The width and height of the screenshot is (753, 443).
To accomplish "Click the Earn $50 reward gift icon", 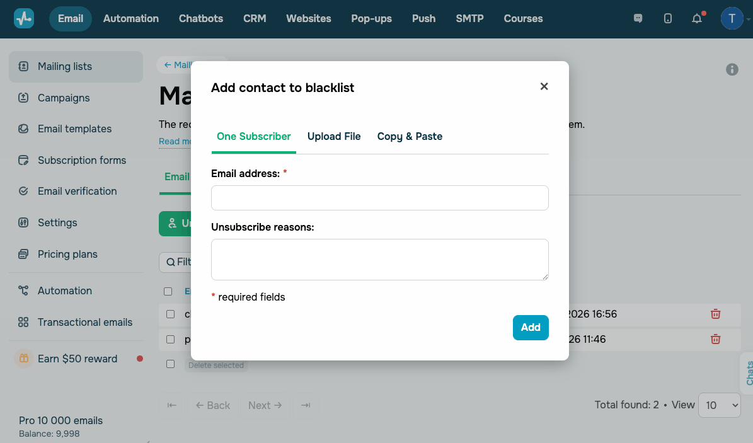I will click(x=23, y=359).
